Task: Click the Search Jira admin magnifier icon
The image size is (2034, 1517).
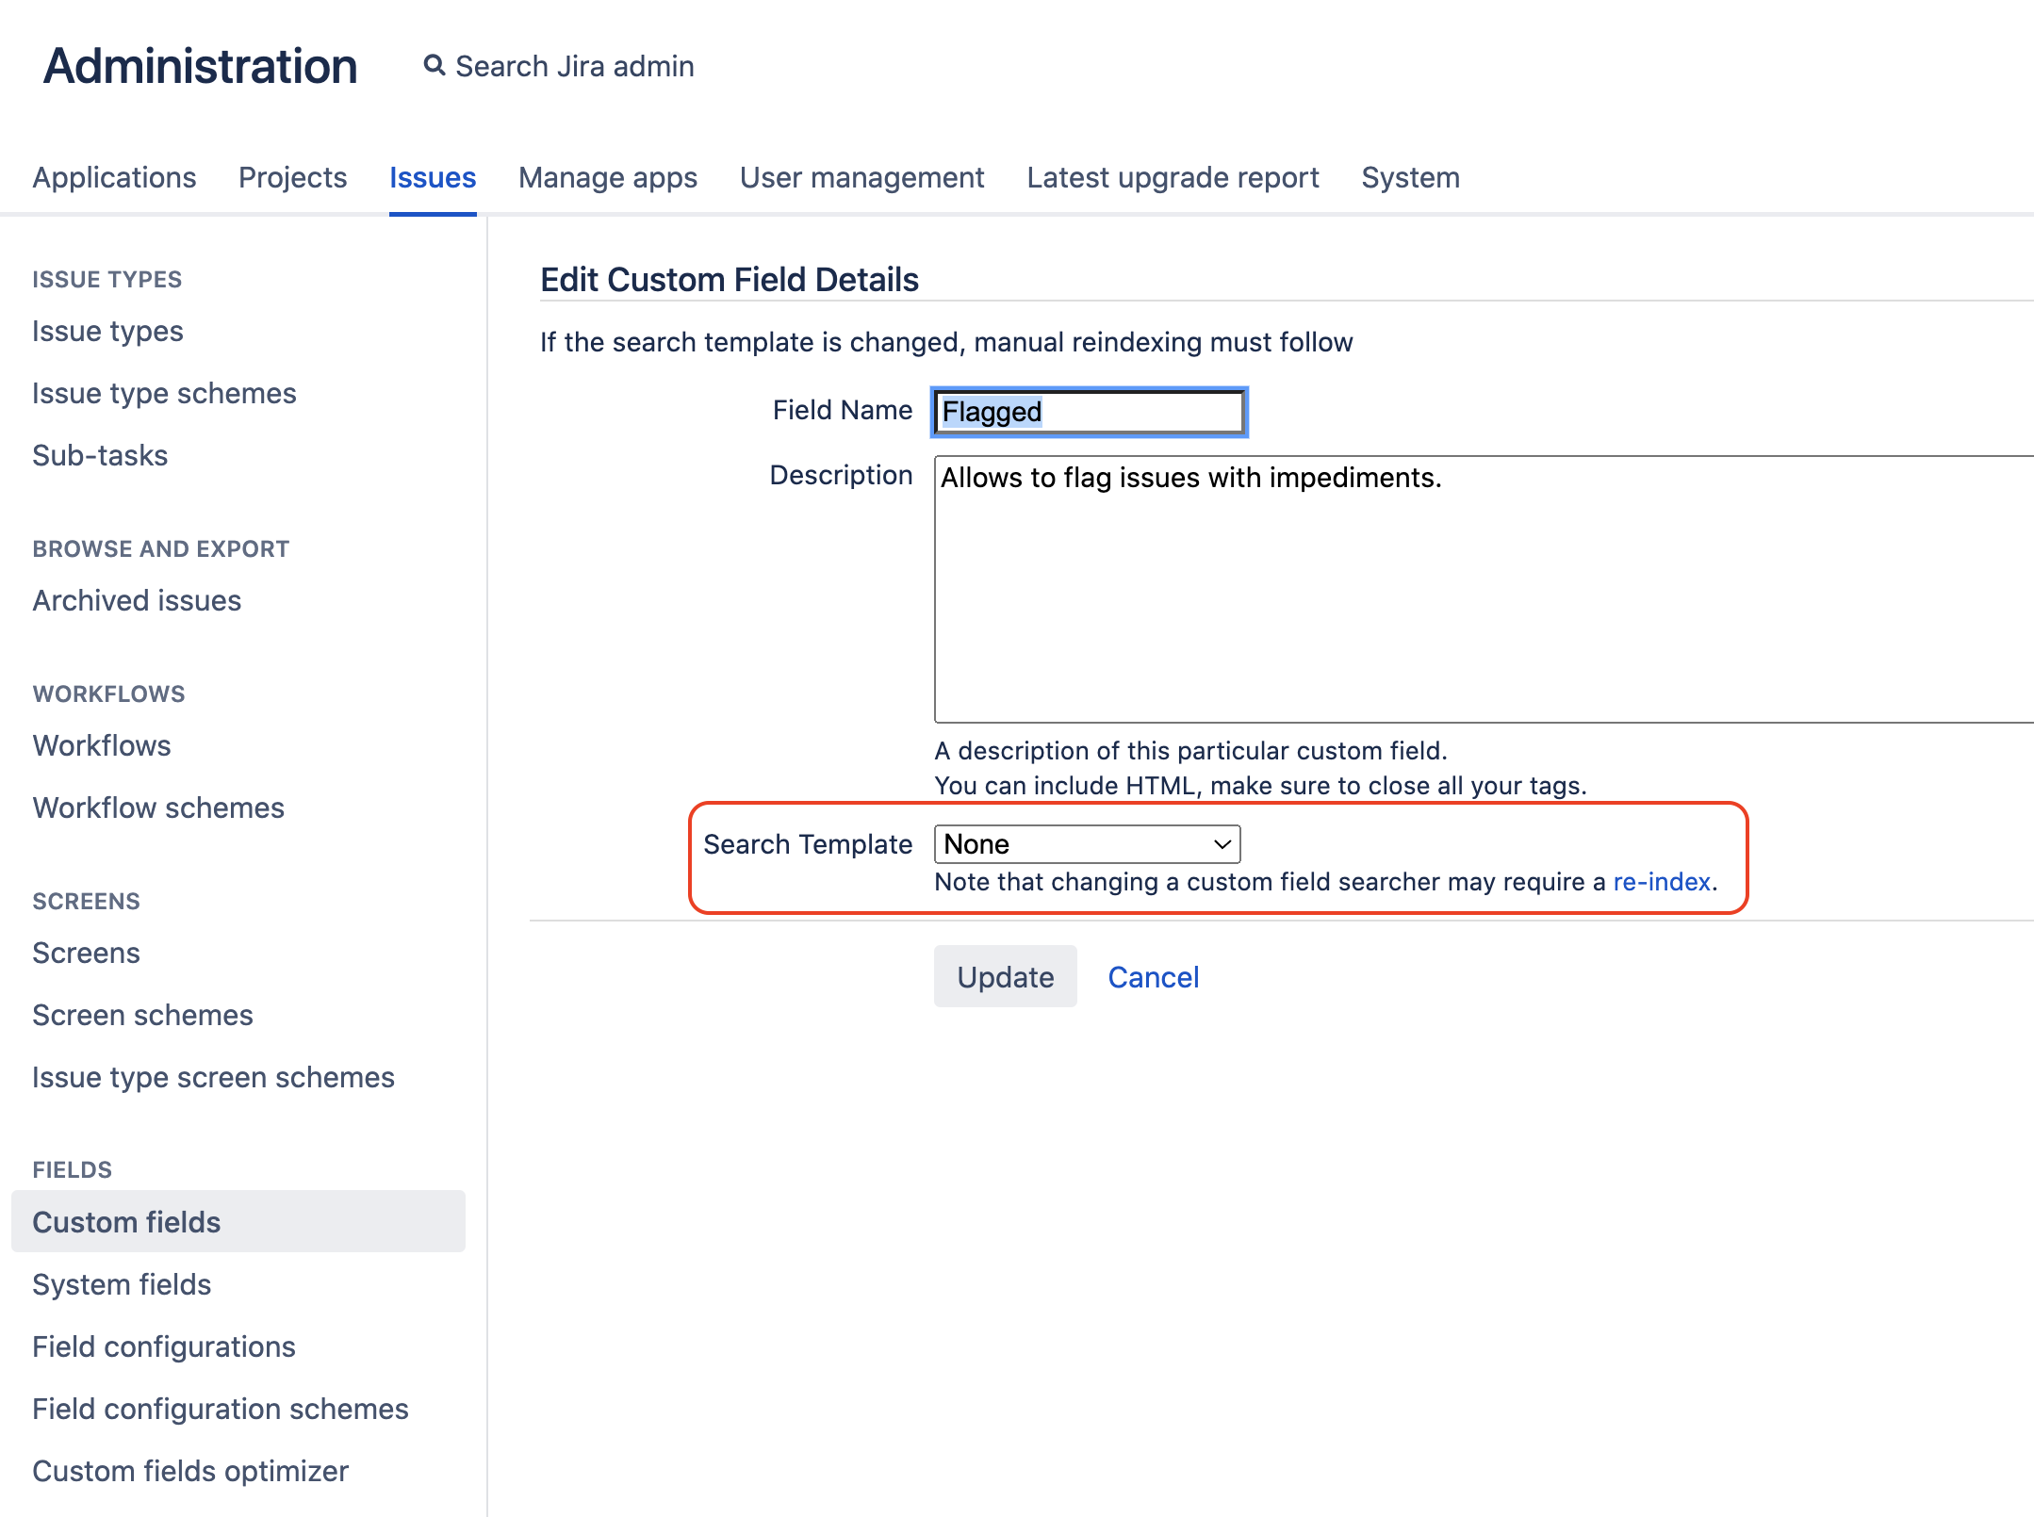Action: coord(434,66)
